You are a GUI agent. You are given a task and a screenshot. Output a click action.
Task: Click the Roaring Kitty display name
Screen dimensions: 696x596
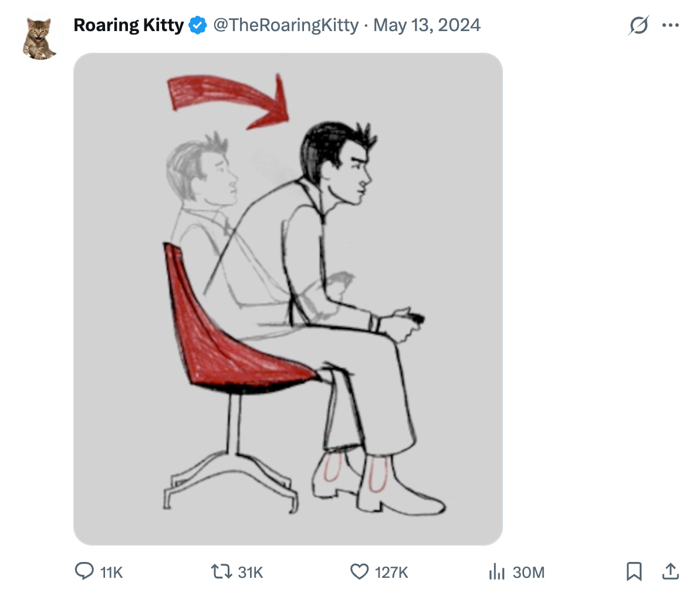129,25
